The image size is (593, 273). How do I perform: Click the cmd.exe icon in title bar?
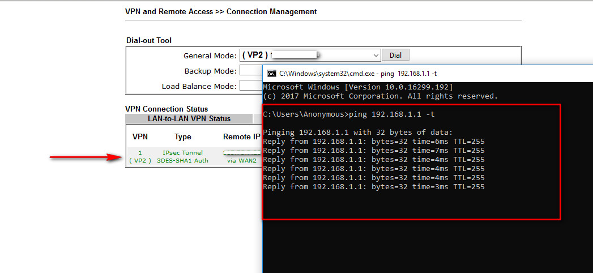(272, 73)
